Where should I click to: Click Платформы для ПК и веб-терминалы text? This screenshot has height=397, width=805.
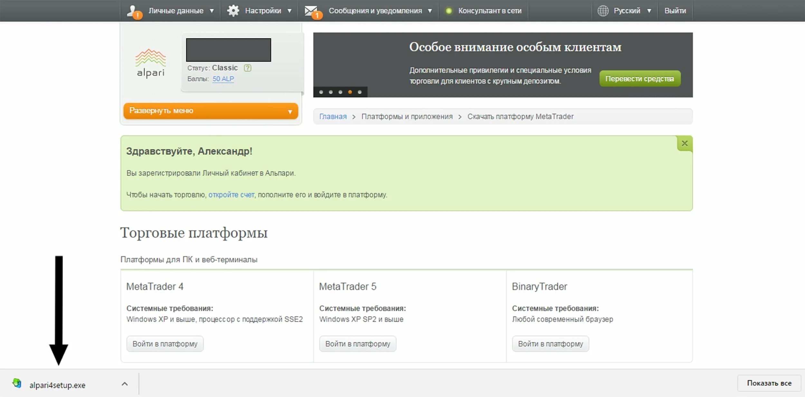tap(189, 259)
